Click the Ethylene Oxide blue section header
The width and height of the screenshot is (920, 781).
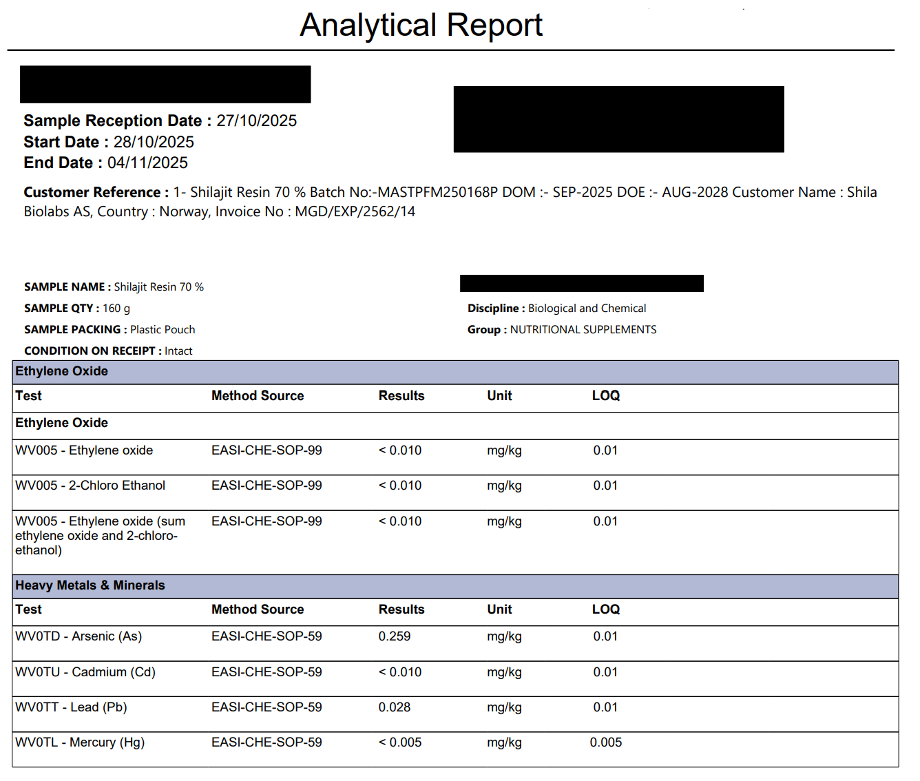pos(62,372)
